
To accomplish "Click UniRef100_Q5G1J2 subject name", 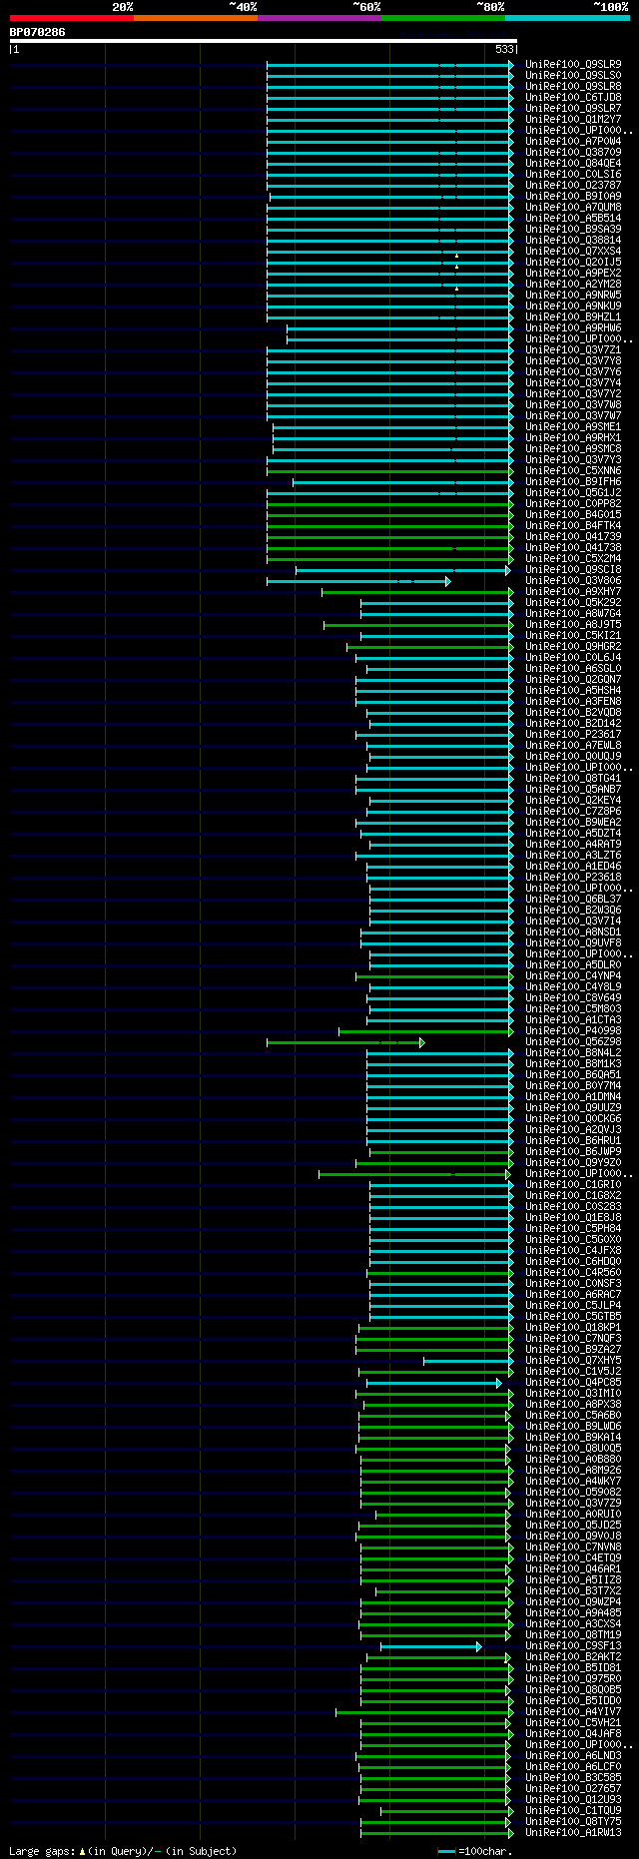I will click(x=573, y=493).
